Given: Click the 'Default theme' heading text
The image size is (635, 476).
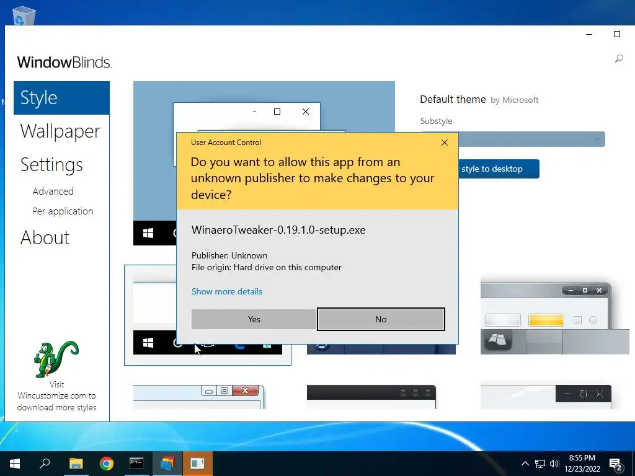Looking at the screenshot, I should coord(453,100).
